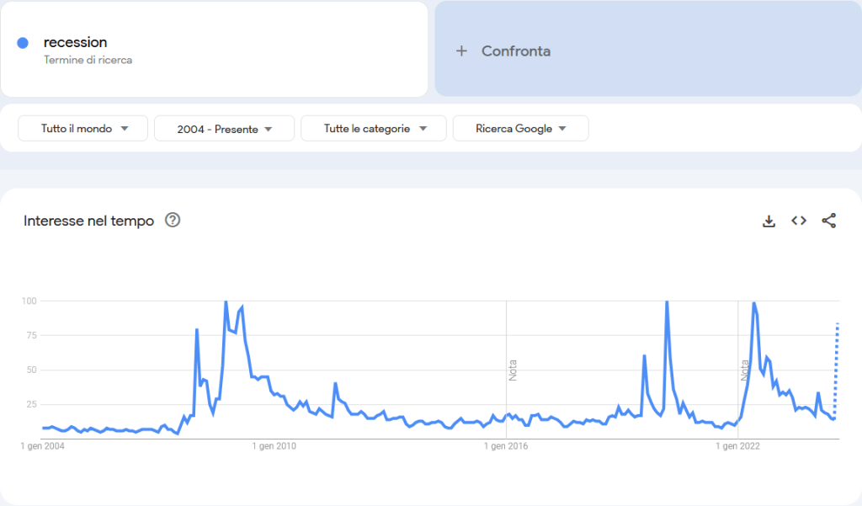Viewport: 862px width, 506px height.
Task: Click the plus icon in the Confronta box
Action: pos(461,51)
